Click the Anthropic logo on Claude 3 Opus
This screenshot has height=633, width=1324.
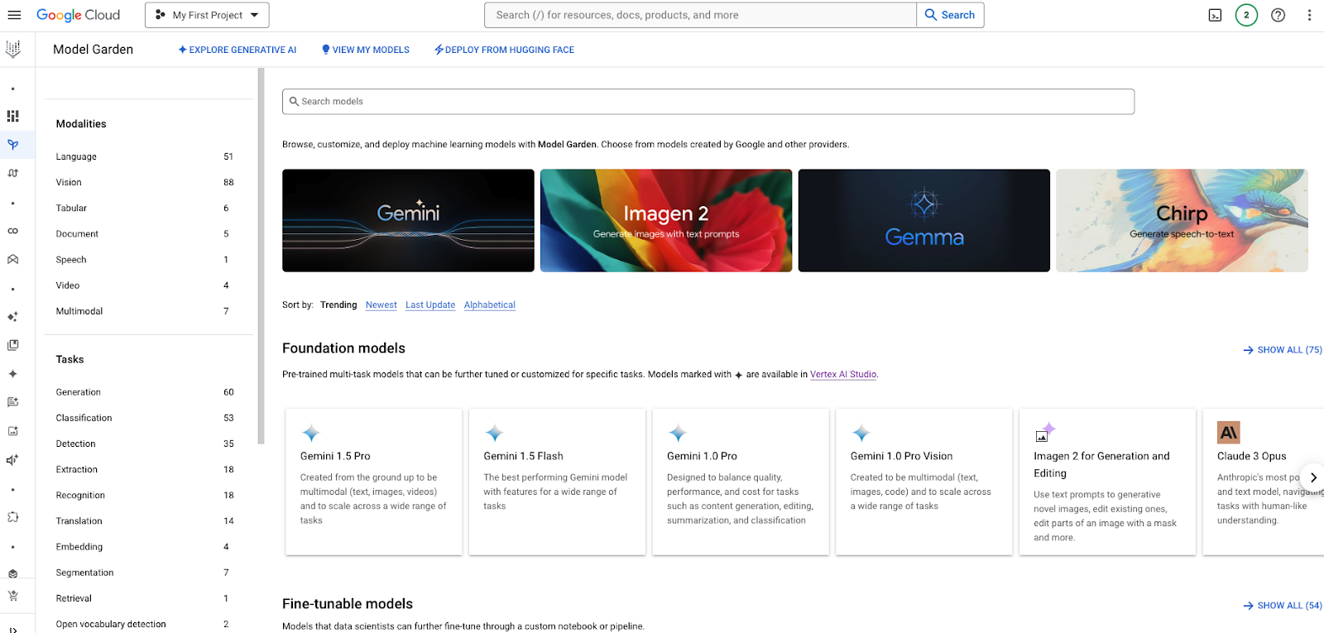point(1229,432)
